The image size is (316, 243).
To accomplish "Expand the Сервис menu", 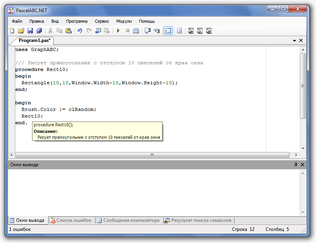I will pyautogui.click(x=102, y=21).
